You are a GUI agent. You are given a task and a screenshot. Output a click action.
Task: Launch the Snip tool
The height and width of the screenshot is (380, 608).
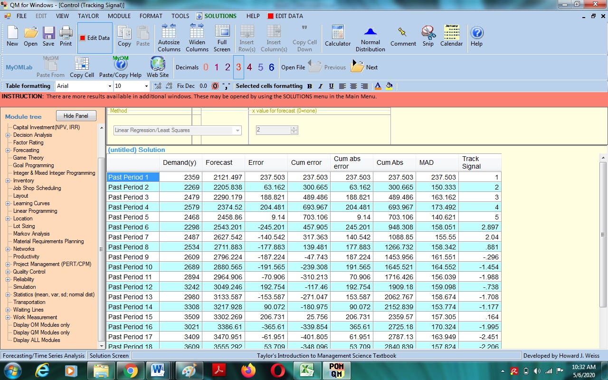coord(428,37)
